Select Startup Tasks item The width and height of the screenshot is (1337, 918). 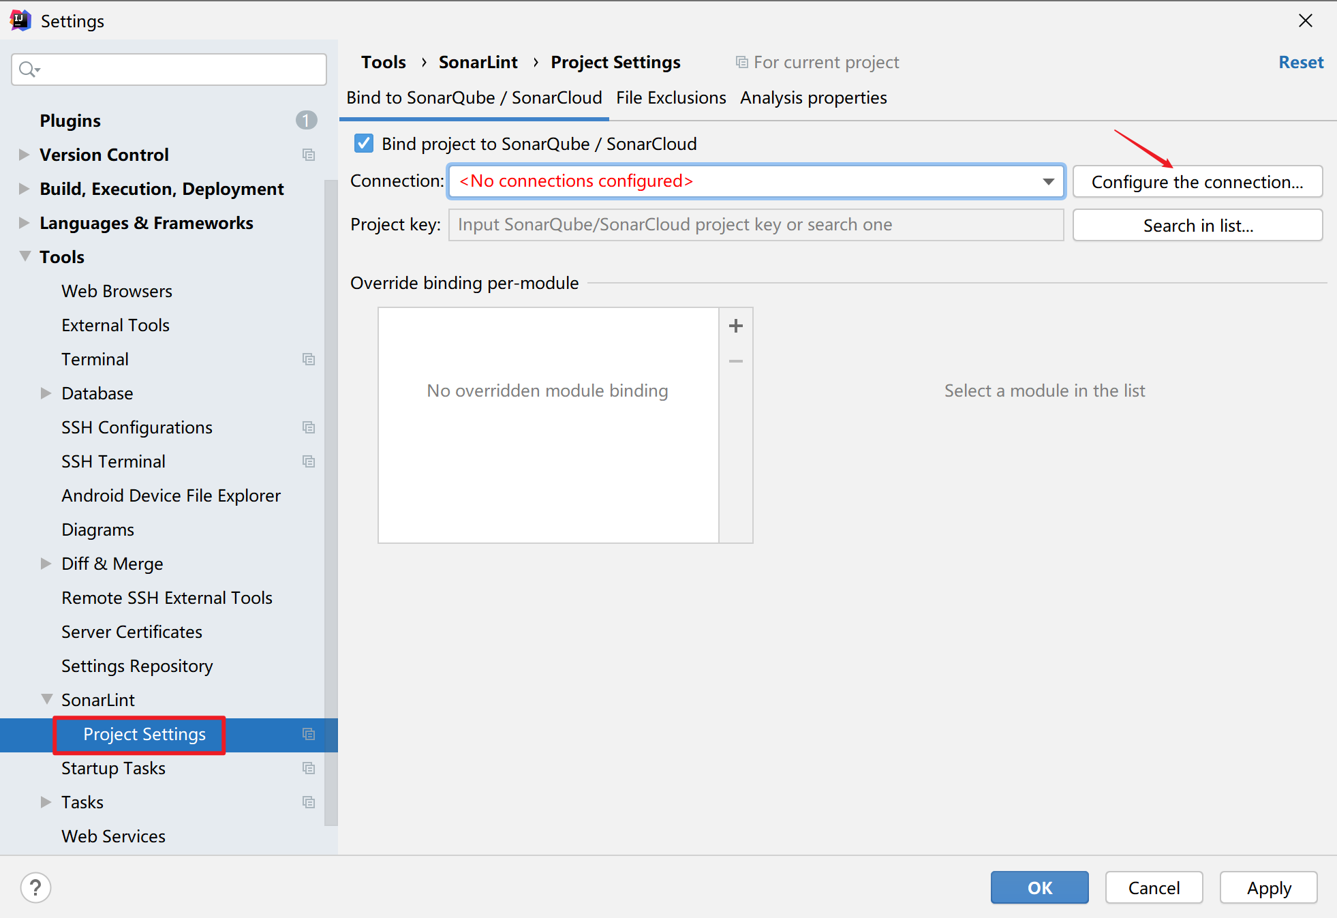113,768
